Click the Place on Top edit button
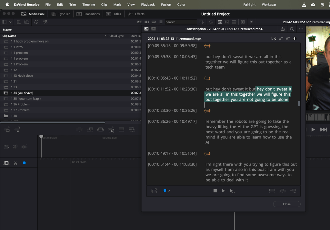The height and width of the screenshot is (230, 330). 121,129
